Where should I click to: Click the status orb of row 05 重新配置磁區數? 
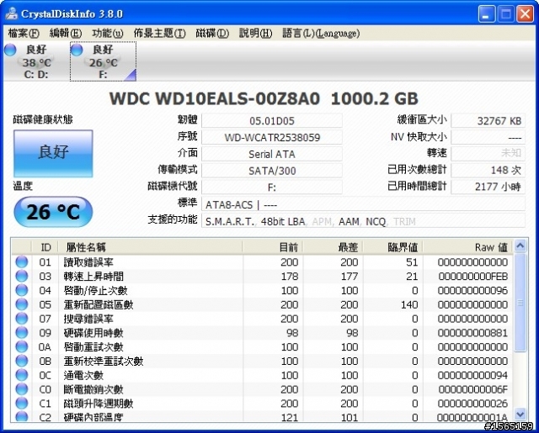pyautogui.click(x=22, y=304)
